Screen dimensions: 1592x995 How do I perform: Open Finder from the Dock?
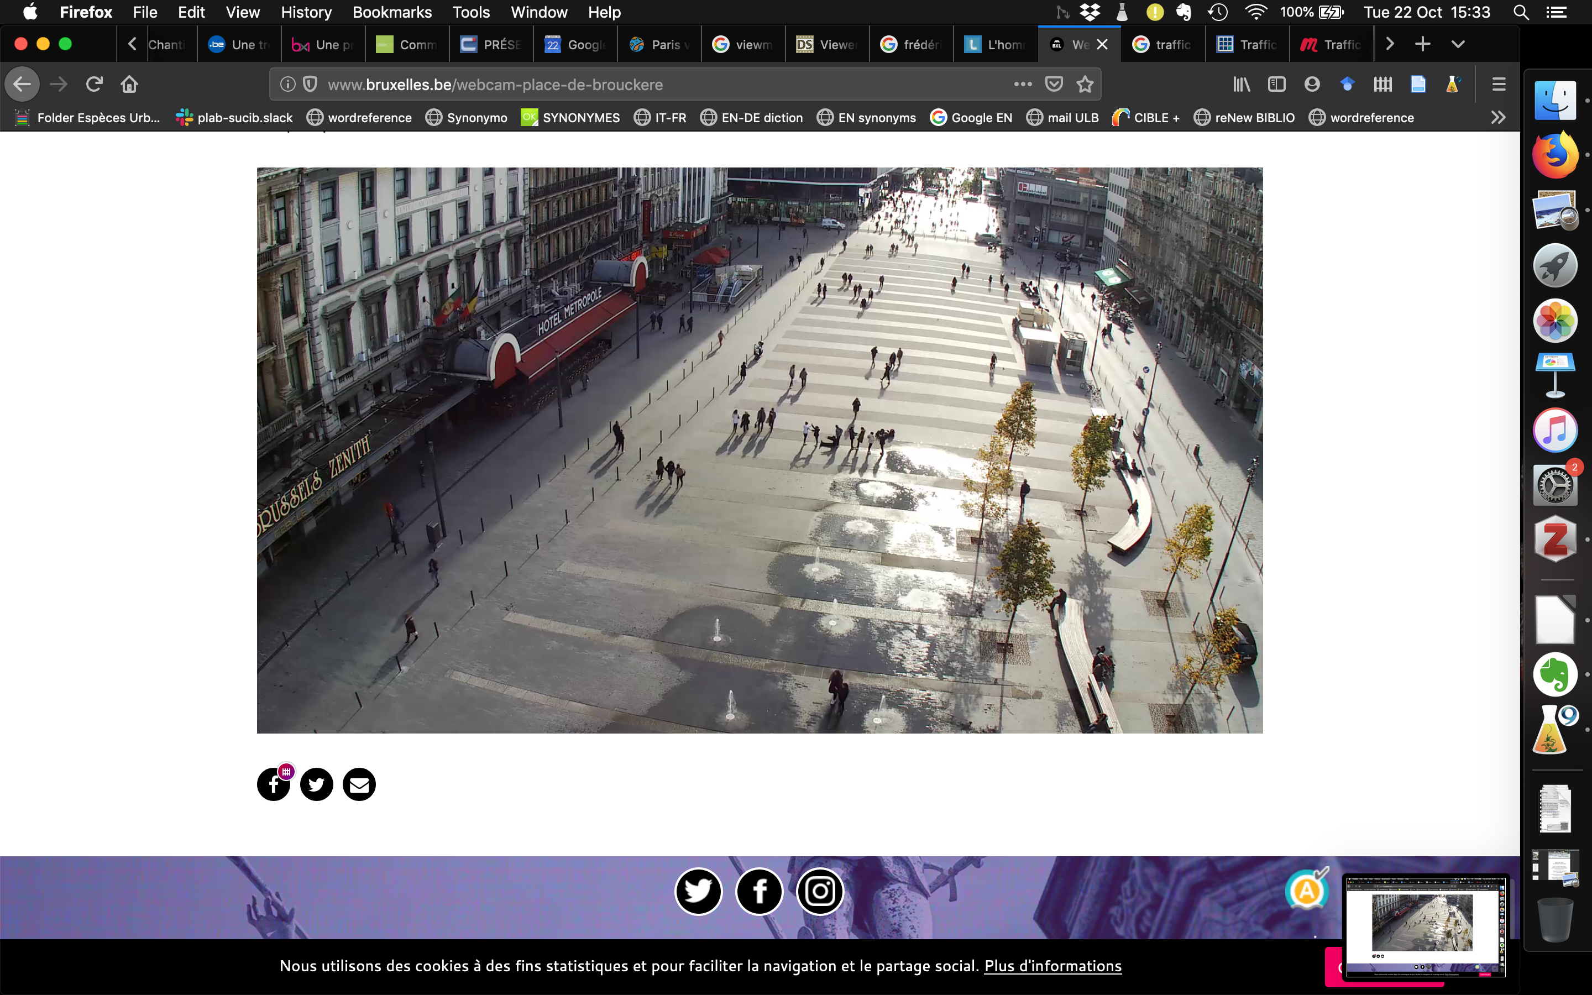(x=1555, y=101)
